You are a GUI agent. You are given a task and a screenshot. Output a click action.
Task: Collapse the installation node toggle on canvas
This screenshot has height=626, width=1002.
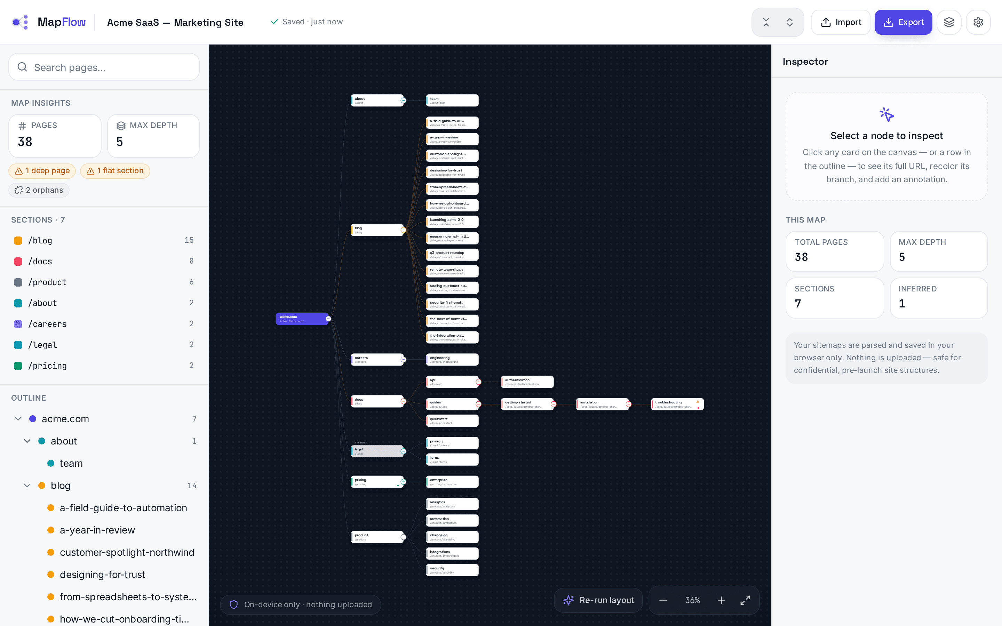pos(629,404)
